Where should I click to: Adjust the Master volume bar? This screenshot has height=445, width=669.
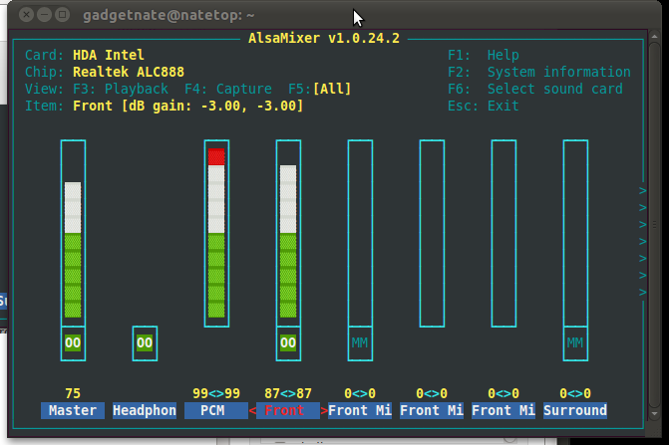(x=73, y=233)
